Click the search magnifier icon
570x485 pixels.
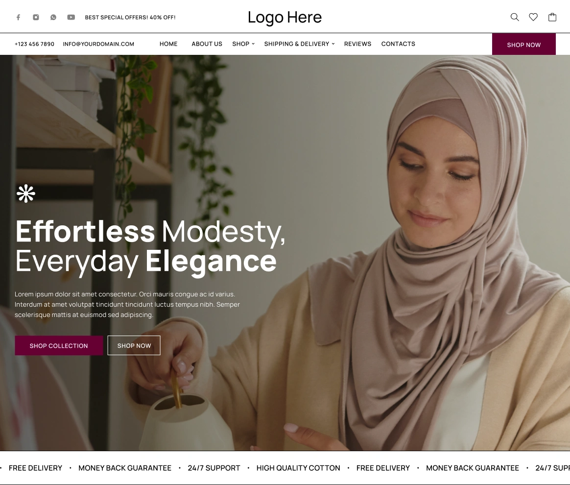514,17
